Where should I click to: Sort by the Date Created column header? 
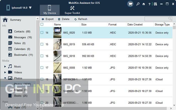[140, 24]
